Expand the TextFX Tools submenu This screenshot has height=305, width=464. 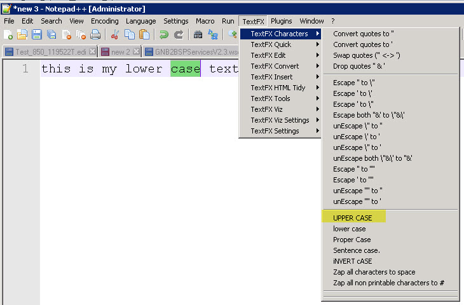pyautogui.click(x=280, y=98)
